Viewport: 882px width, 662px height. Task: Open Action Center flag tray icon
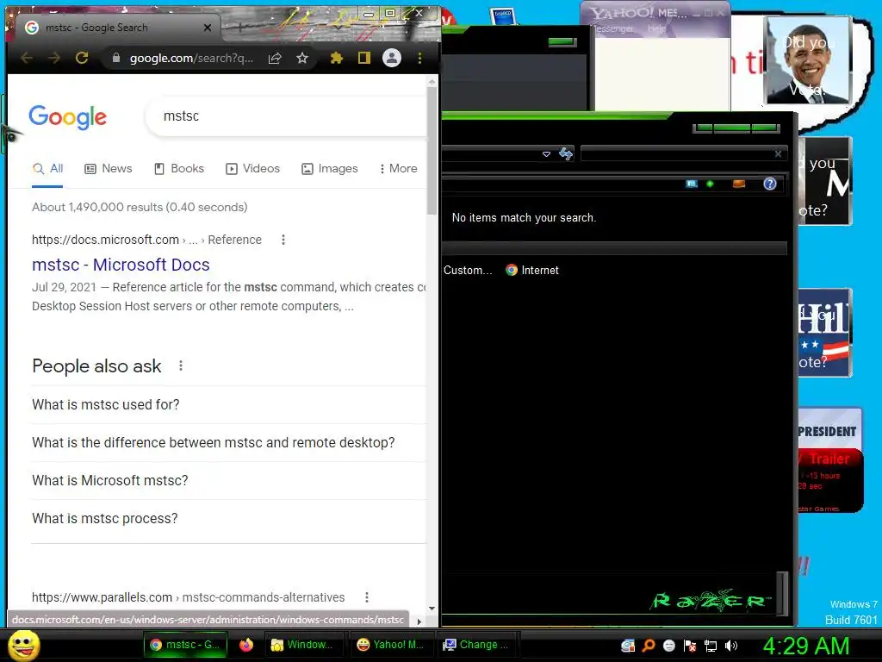(x=690, y=646)
